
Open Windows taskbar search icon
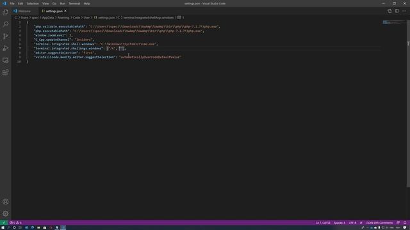8,227
